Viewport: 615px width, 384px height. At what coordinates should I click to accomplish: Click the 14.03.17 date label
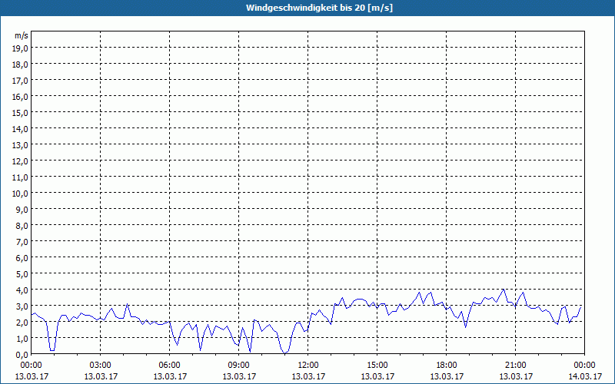coord(585,376)
